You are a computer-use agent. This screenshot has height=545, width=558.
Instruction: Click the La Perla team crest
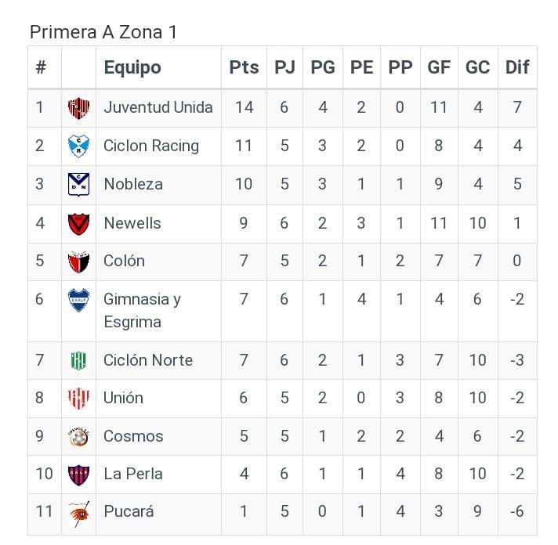click(x=78, y=474)
